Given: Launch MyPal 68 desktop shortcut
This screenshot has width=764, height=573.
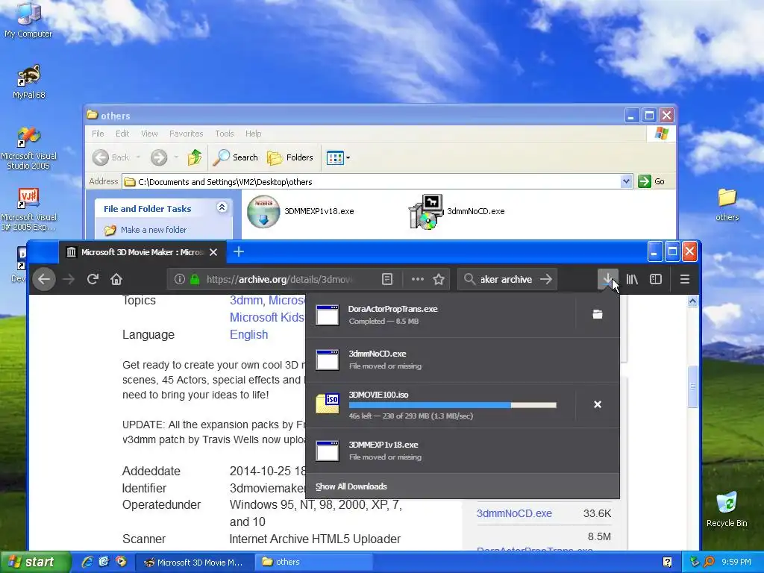Looking at the screenshot, I should tap(29, 81).
